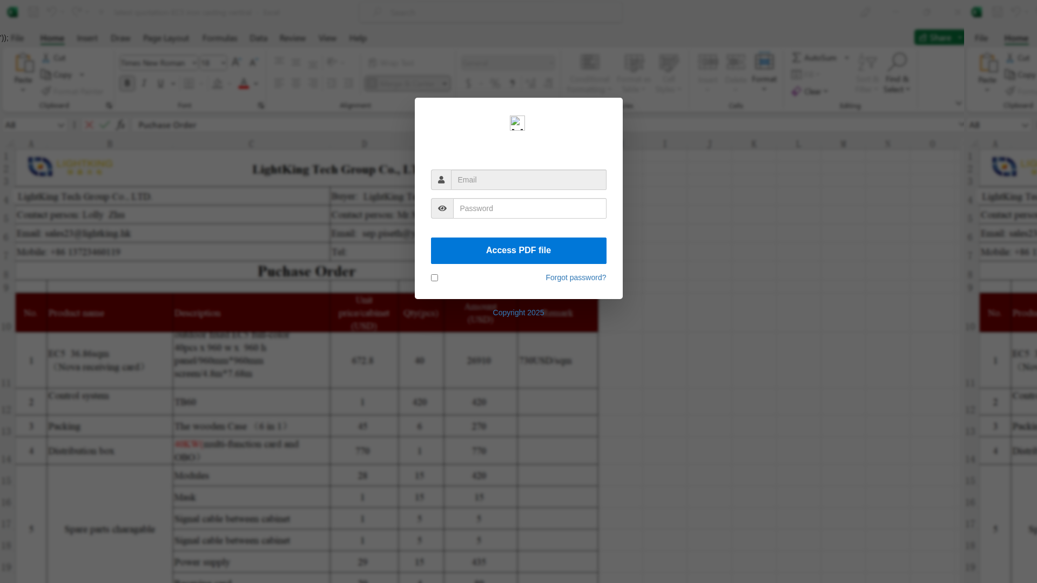Click the Fill icon in the Editing group

797,74
